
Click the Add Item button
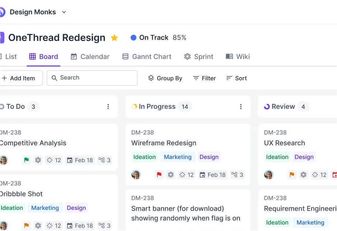[x=21, y=78]
